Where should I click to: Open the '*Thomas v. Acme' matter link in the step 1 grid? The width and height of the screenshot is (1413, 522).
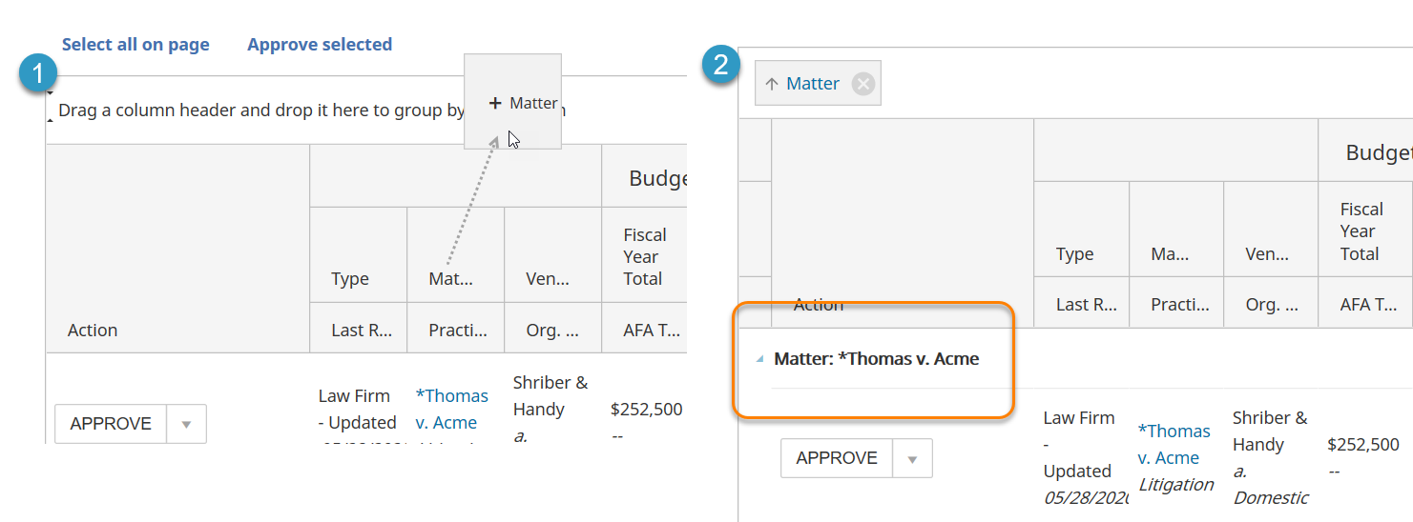click(x=452, y=409)
